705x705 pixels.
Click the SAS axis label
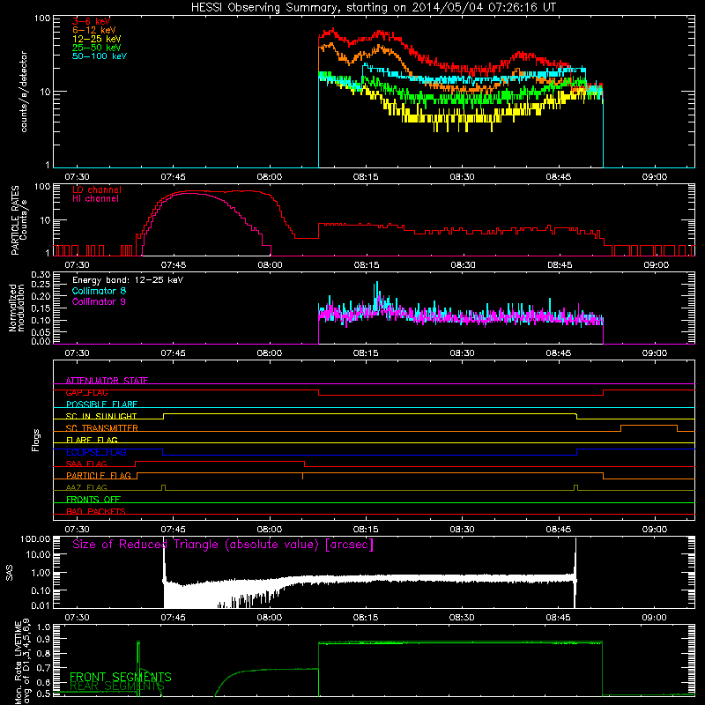(10, 574)
